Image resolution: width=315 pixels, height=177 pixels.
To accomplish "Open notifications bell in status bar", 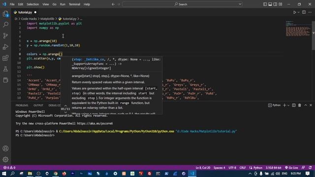I will click(310, 168).
